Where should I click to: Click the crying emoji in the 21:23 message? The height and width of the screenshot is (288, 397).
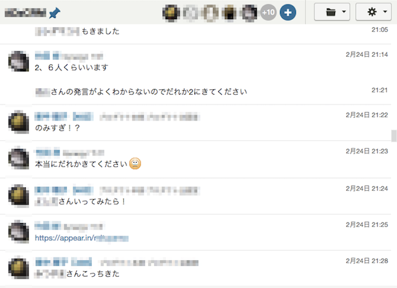[135, 164]
